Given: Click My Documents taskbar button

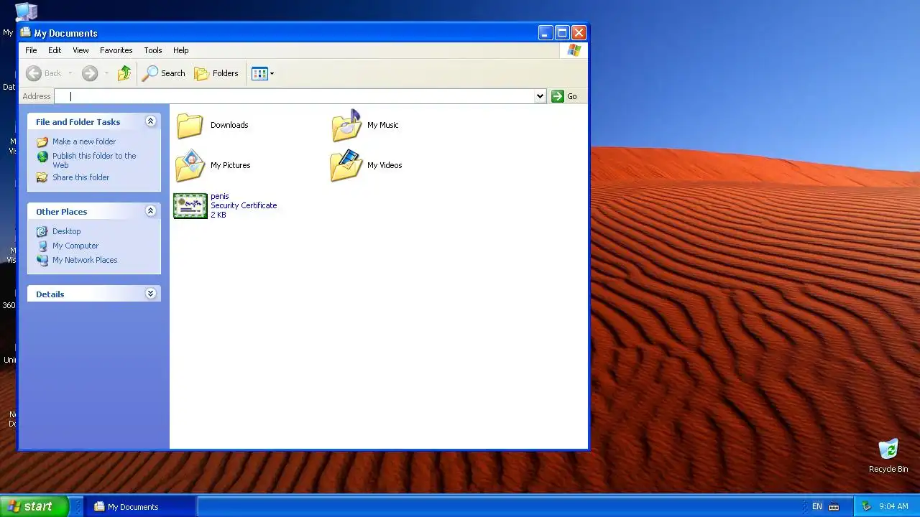Looking at the screenshot, I should (142, 506).
